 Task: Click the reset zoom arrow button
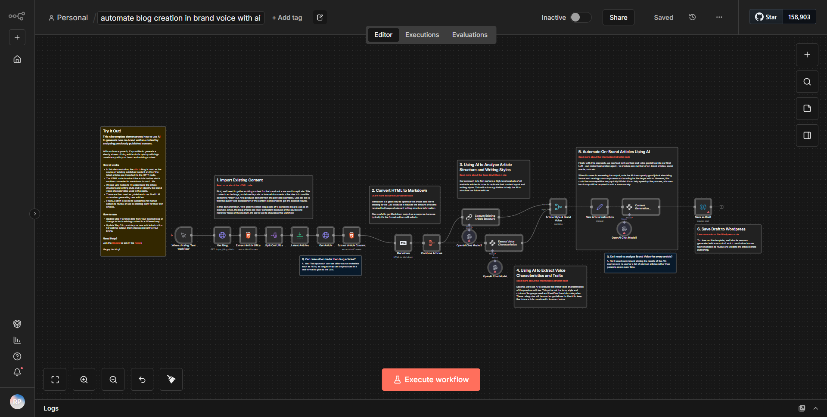click(142, 380)
